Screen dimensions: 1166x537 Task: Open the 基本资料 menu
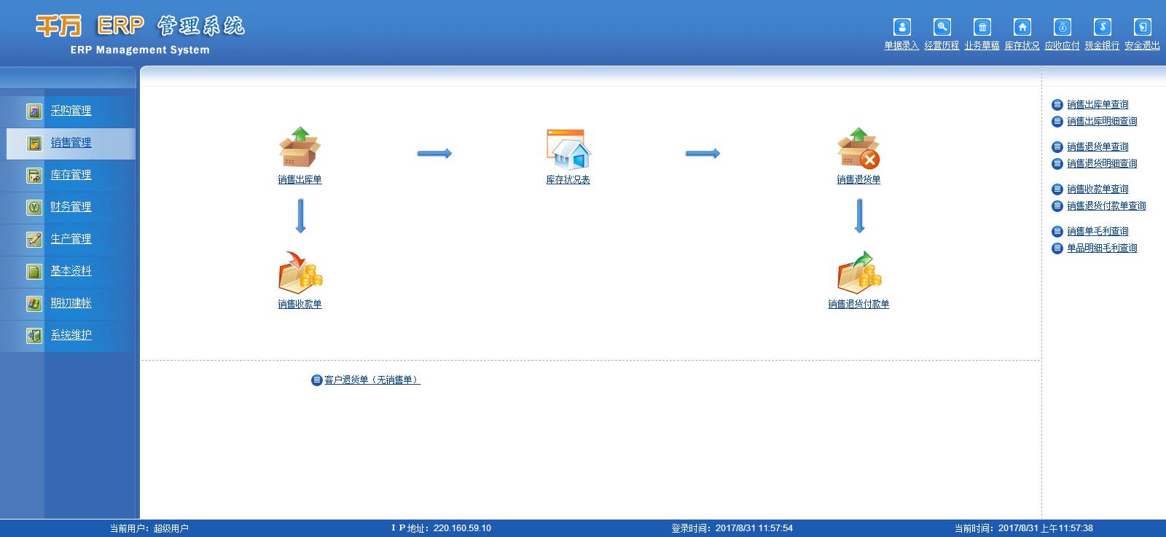click(x=71, y=271)
